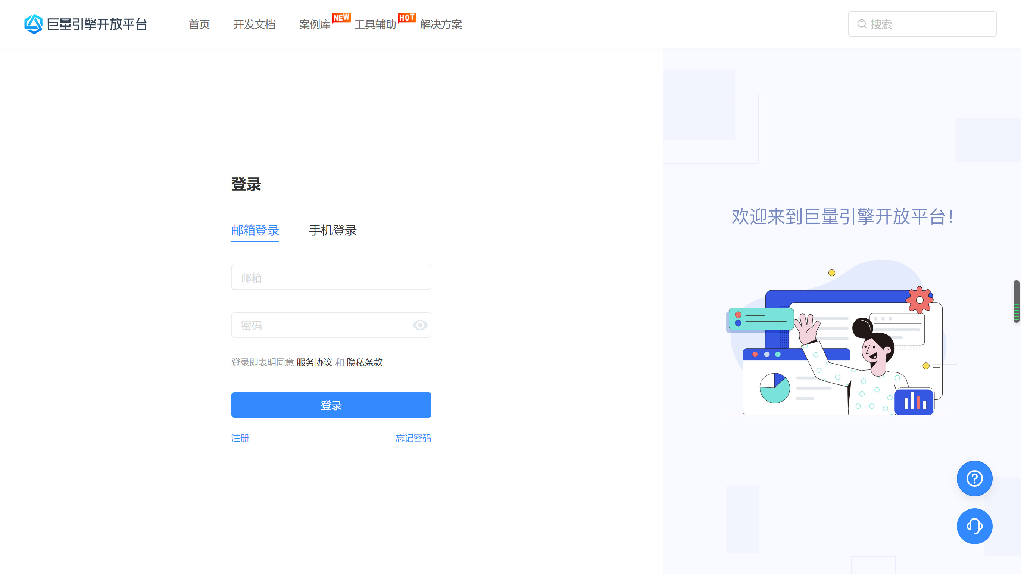Open 案例库 menu item
Screen dimensions: 1021x574
(x=315, y=25)
